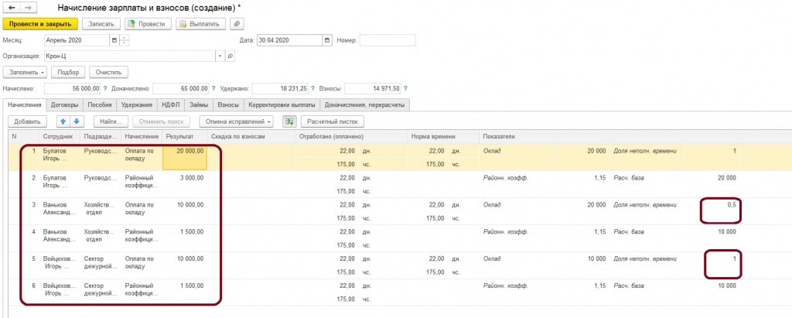Click the Месяц field stepper arrows
The image size is (792, 318).
point(125,40)
